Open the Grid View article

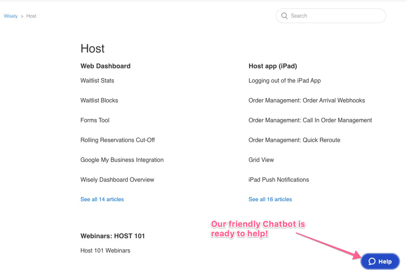click(x=261, y=160)
